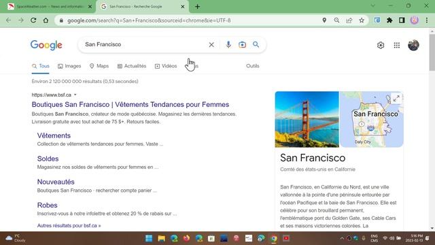Go back with the browser back arrow

[8, 20]
